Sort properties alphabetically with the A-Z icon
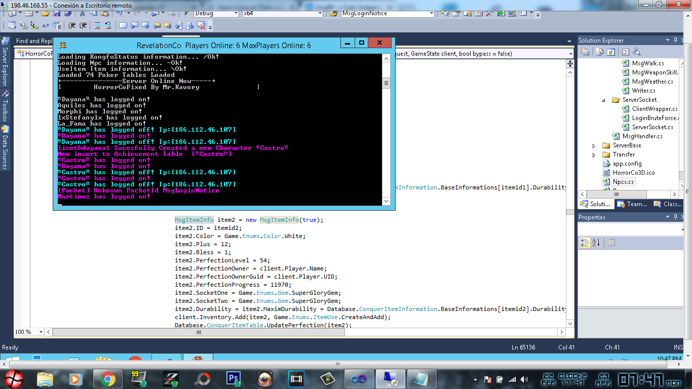This screenshot has height=389, width=692. pos(596,243)
